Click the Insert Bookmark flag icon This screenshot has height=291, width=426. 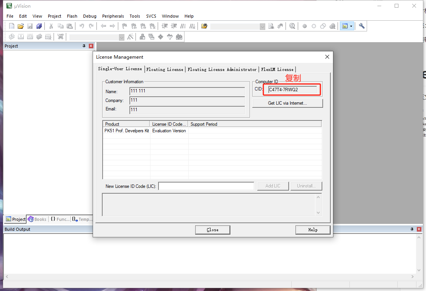124,26
